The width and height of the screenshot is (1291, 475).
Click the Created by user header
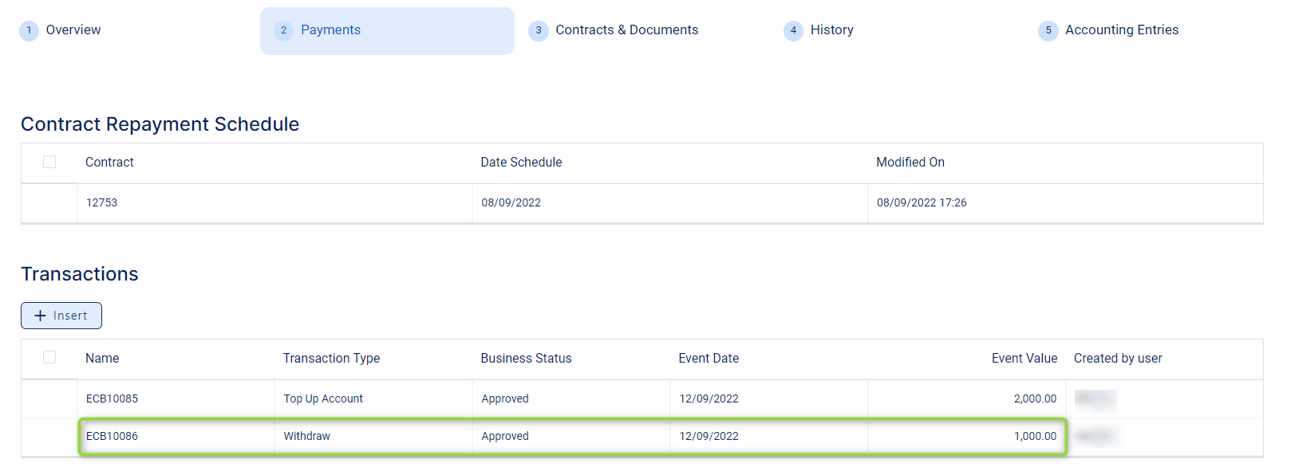pos(1117,359)
